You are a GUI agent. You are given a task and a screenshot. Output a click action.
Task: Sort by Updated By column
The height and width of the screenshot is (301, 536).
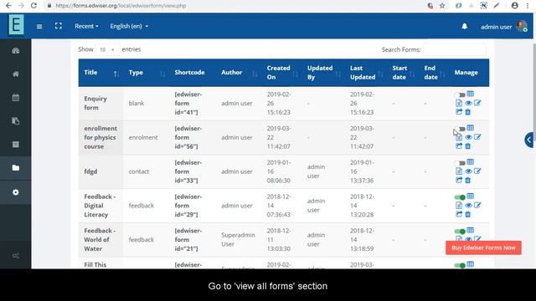point(323,73)
